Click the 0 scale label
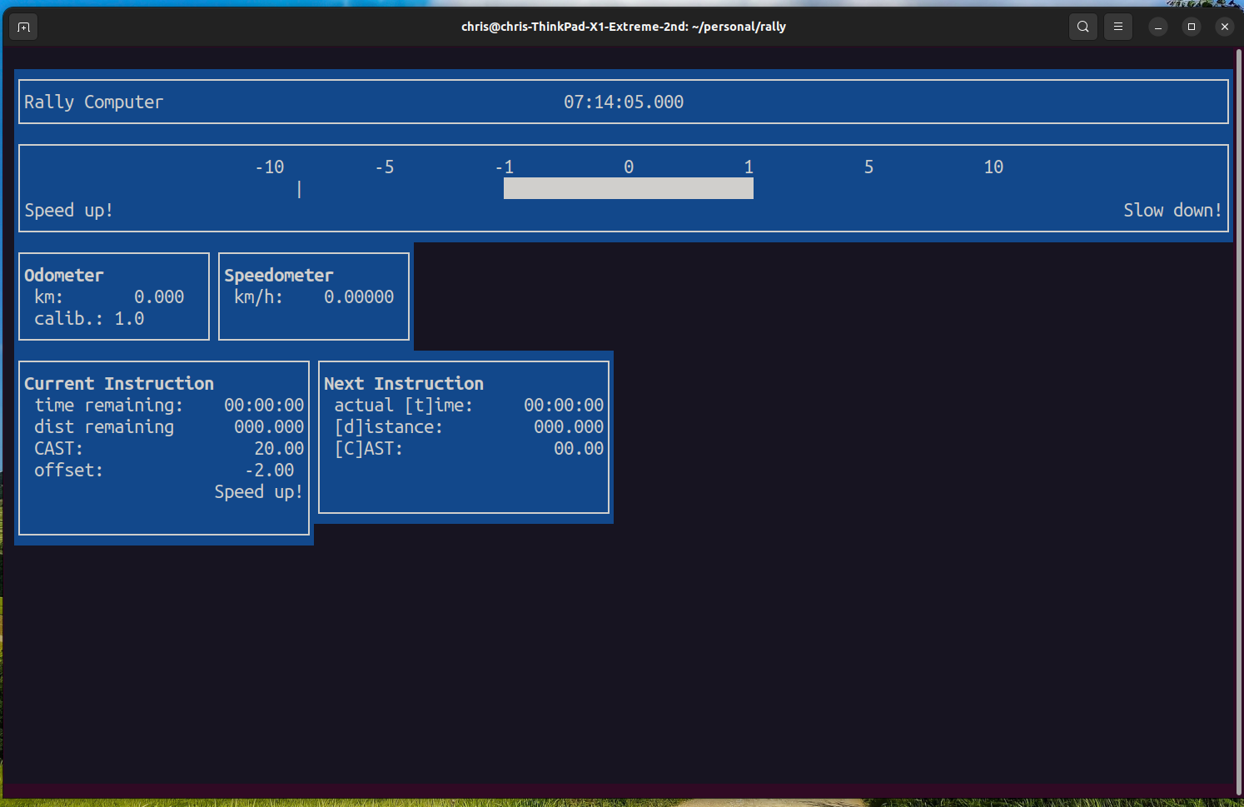 tap(629, 167)
